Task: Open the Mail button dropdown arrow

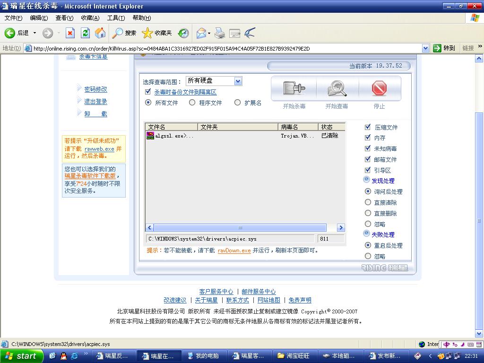Action: (x=209, y=33)
